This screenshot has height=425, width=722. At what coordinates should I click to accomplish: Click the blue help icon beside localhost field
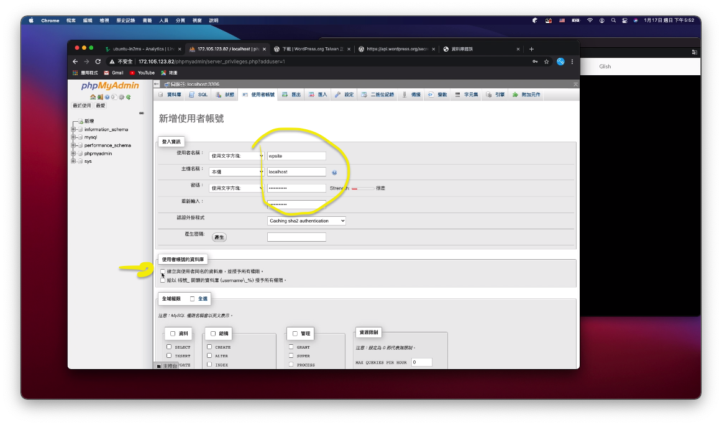(334, 173)
